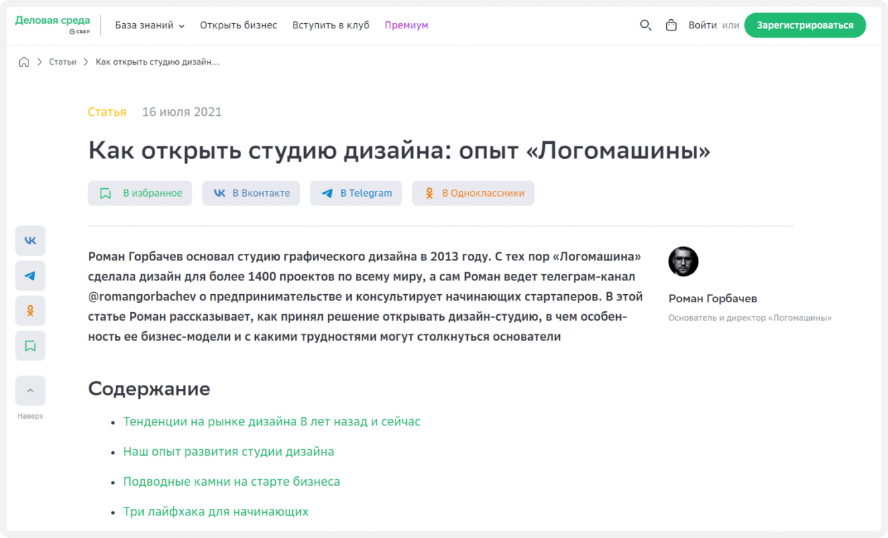Bookmark article using side panel icon
Image resolution: width=888 pixels, height=538 pixels.
click(x=30, y=346)
